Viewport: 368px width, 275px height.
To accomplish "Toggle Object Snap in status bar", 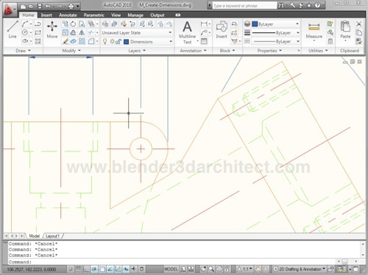I will click(102, 269).
